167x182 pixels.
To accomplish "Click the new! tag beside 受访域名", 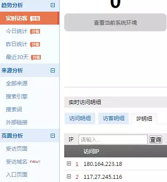I will tap(35, 161).
